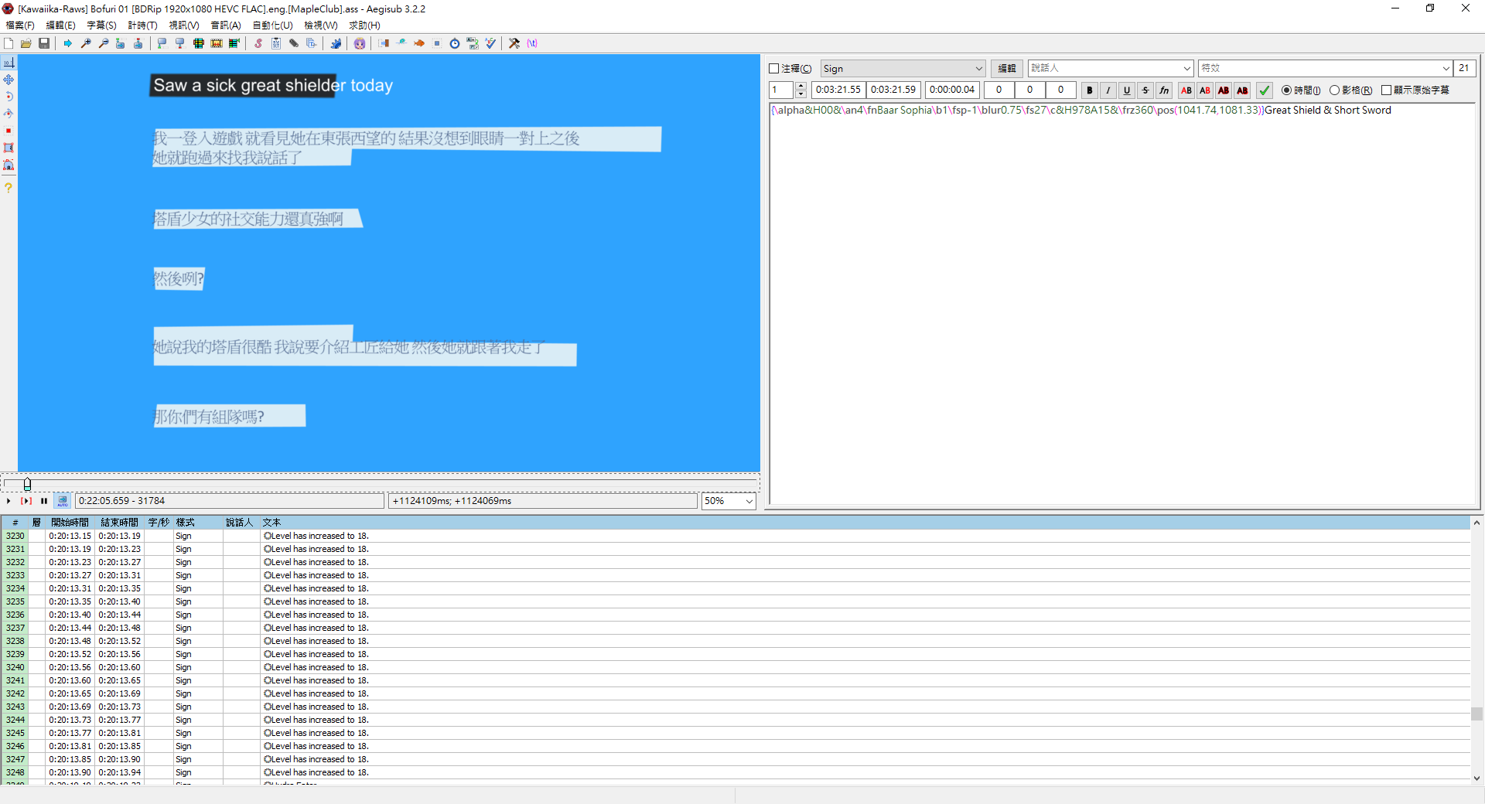The width and height of the screenshot is (1485, 804).
Task: Toggle strikeout S formatting button
Action: [1145, 90]
